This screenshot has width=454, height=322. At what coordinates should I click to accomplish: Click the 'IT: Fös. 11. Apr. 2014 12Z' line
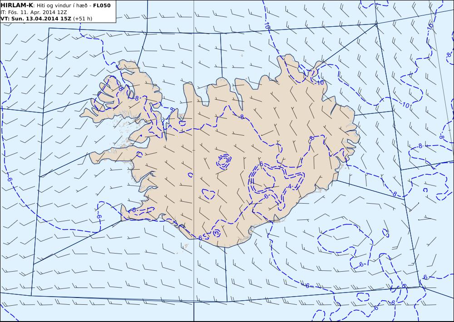34,12
